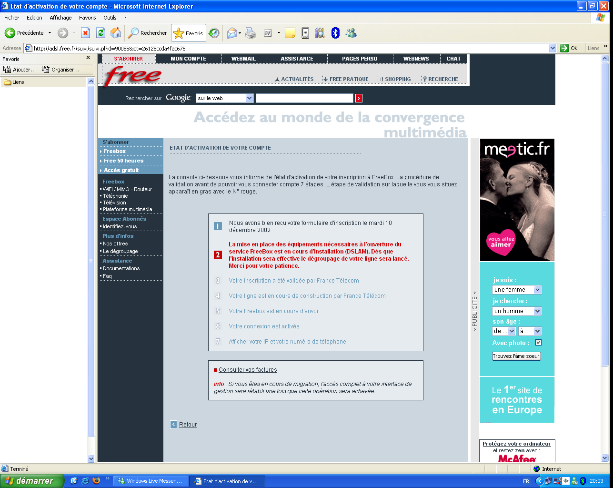Open the ? help menu
The height and width of the screenshot is (488, 613).
(x=125, y=18)
